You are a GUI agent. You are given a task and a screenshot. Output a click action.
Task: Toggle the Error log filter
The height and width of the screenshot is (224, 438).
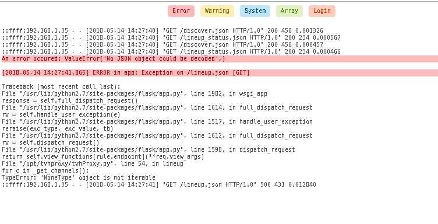point(181,11)
